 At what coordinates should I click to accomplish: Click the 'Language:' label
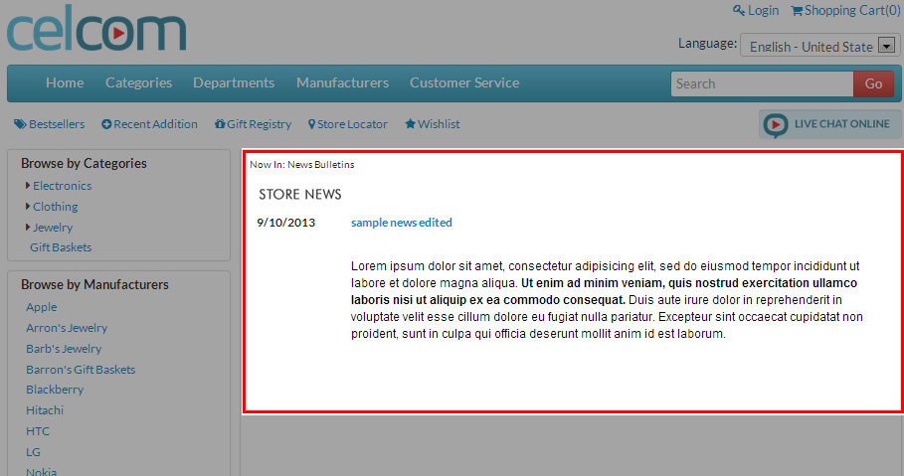tap(707, 43)
